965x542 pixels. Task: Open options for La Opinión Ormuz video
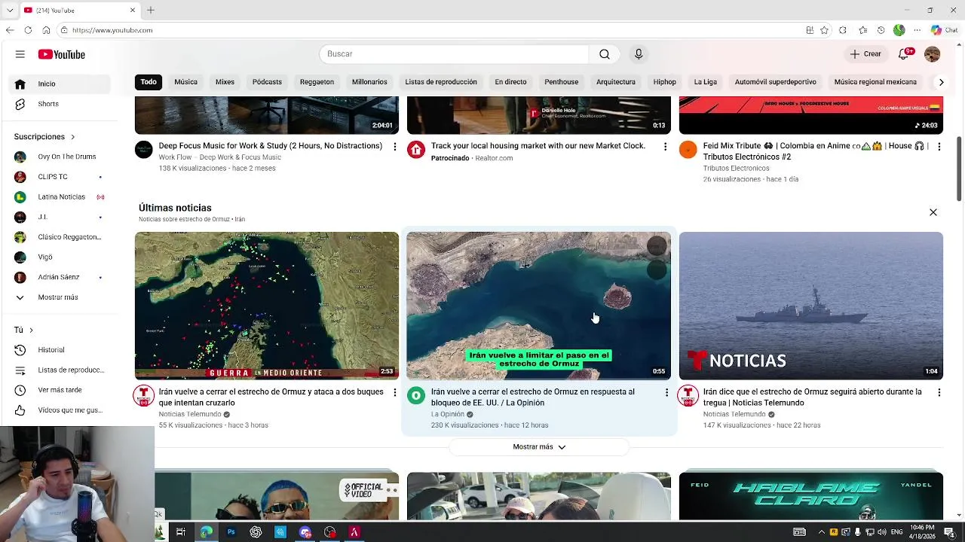coord(666,393)
